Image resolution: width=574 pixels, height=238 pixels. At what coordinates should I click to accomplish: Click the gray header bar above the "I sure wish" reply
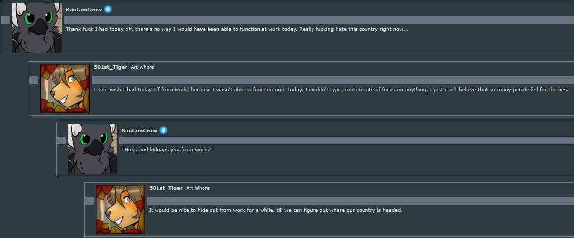332,80
